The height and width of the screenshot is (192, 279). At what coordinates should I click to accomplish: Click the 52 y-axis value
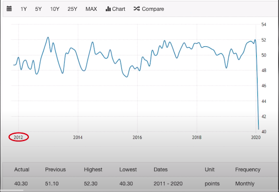(x=264, y=40)
